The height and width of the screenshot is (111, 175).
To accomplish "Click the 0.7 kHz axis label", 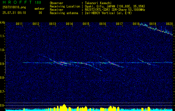I will pos(2,92).
